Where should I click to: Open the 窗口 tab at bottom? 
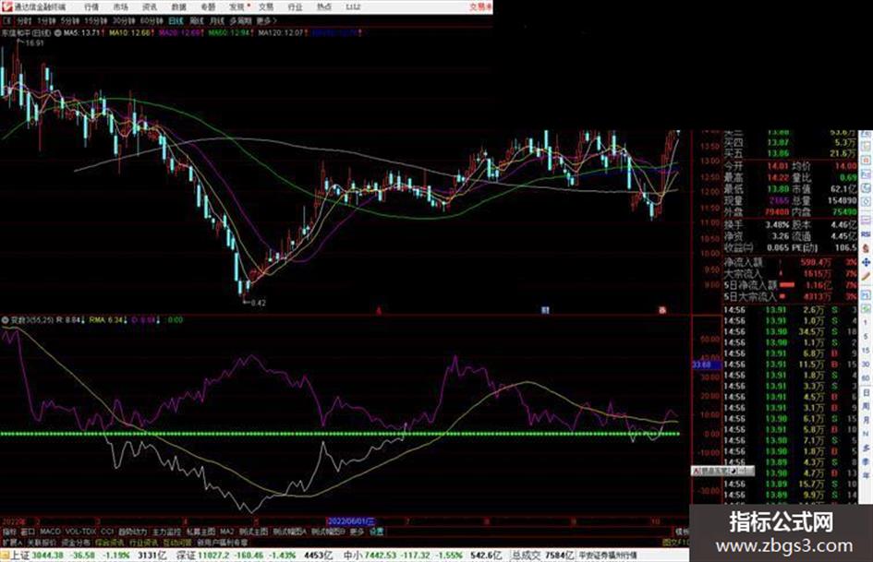28,532
